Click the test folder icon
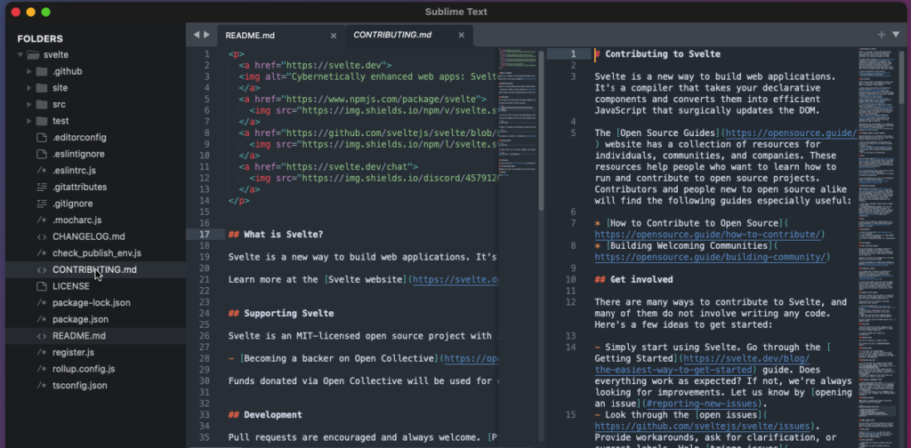911x448 pixels. click(x=42, y=121)
